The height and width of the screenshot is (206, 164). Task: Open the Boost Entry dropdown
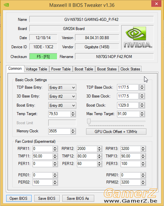point(62,106)
